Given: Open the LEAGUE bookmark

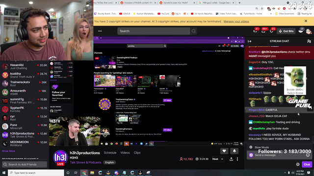Looking at the screenshot, I should pyautogui.click(x=125, y=14).
